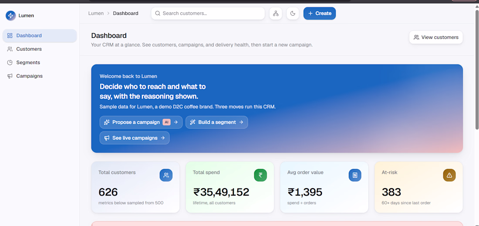This screenshot has width=479, height=226.
Task: Click the Dashboard page heading
Action: coord(109,36)
